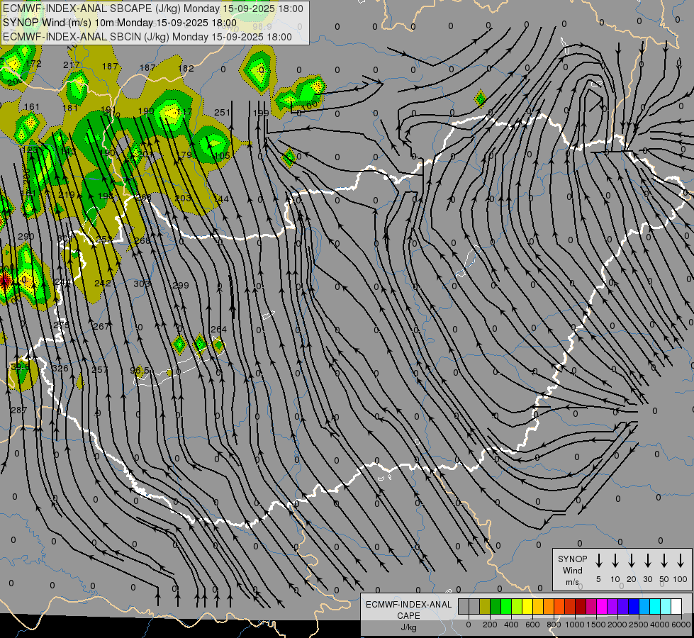The height and width of the screenshot is (638, 694).
Task: Click the map value 219
Action: 67,194
